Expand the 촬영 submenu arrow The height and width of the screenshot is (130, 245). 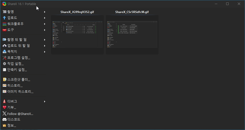tap(45, 12)
